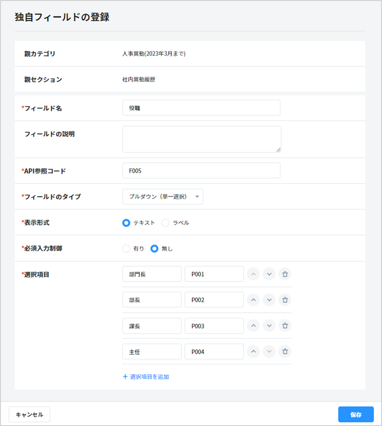
Task: Edit the P003 code field
Action: 214,326
